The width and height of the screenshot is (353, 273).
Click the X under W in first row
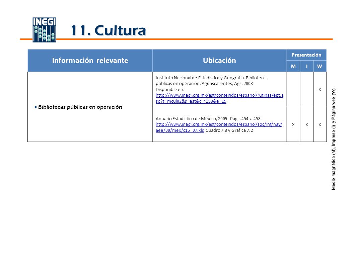(320, 90)
